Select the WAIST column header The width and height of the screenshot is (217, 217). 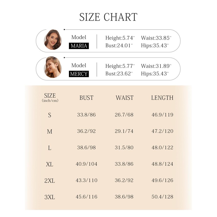tap(125, 98)
